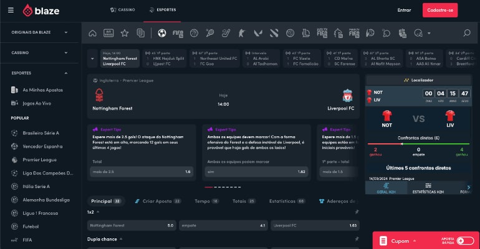Image resolution: width=480 pixels, height=249 pixels.
Task: Bet on empate at 4.1
Action: (223, 225)
